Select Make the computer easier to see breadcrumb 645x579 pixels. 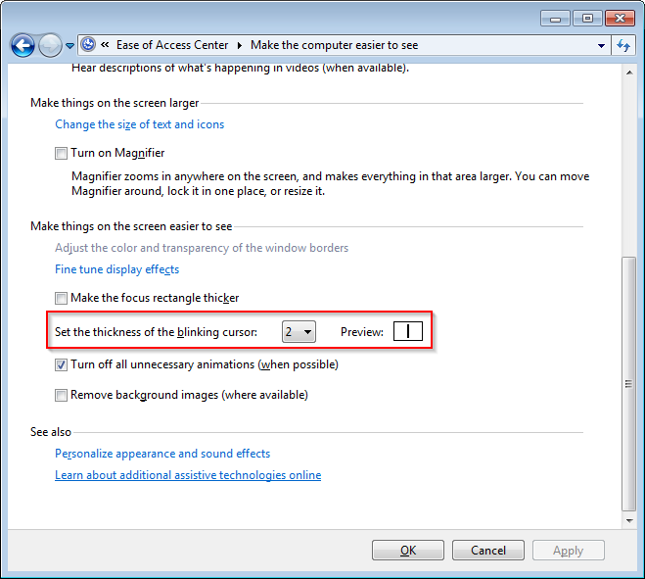tap(334, 45)
